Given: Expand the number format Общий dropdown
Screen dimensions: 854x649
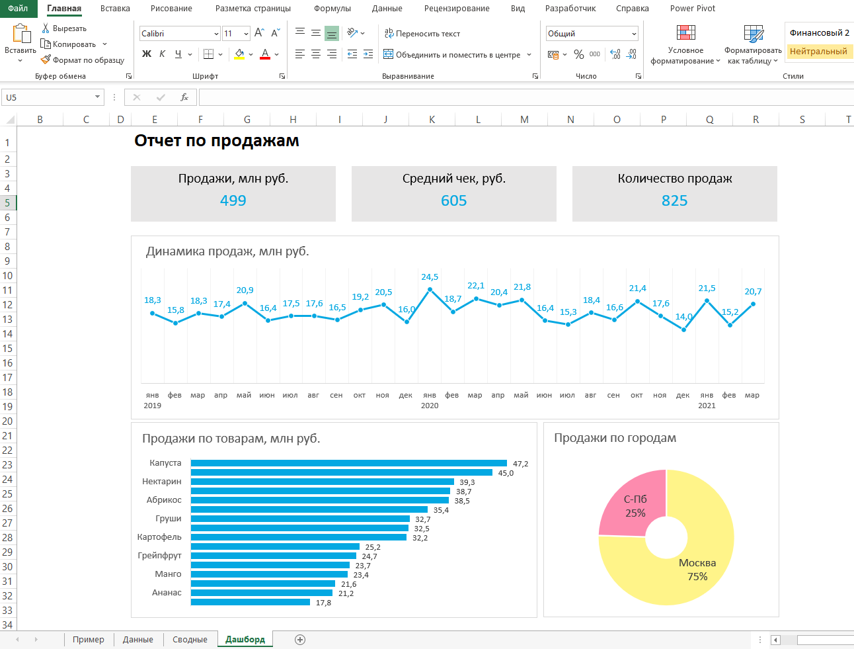Looking at the screenshot, I should (634, 34).
